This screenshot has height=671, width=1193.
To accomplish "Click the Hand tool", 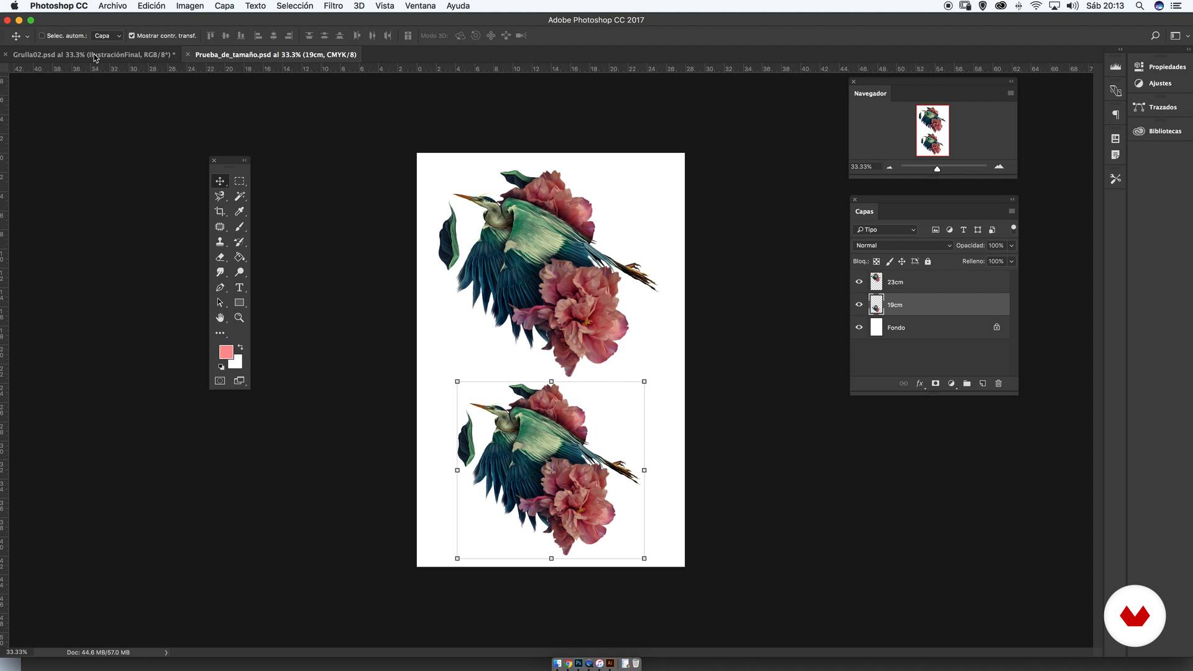I will [220, 317].
